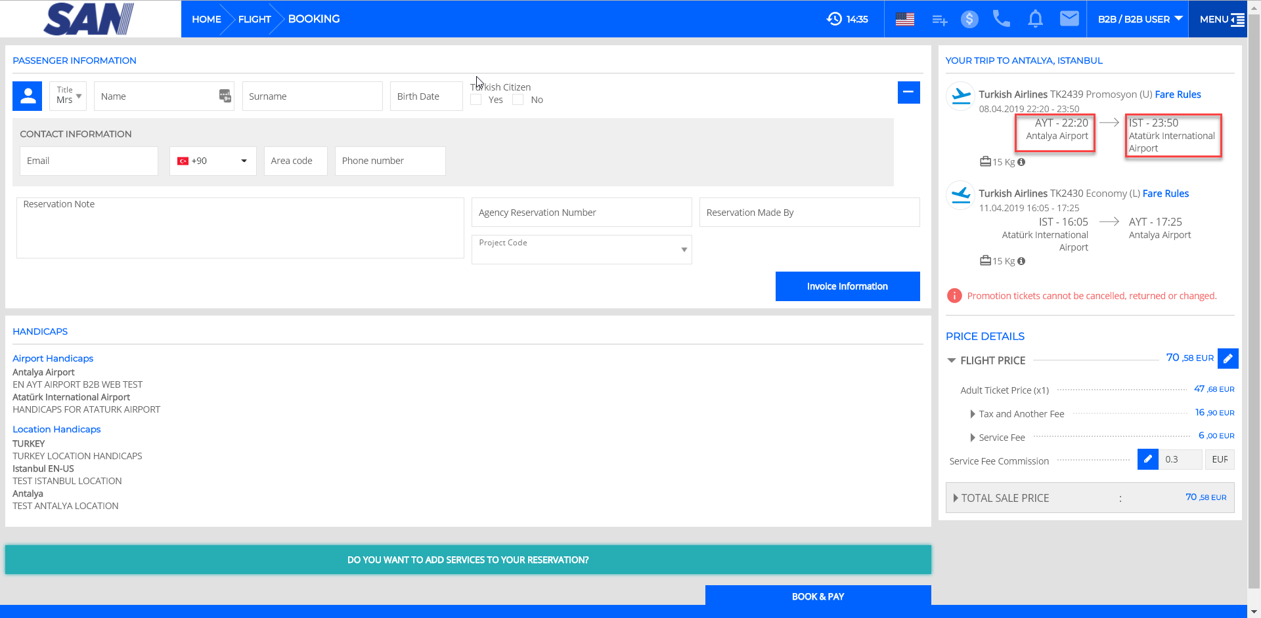Change language via US flag icon

click(905, 20)
